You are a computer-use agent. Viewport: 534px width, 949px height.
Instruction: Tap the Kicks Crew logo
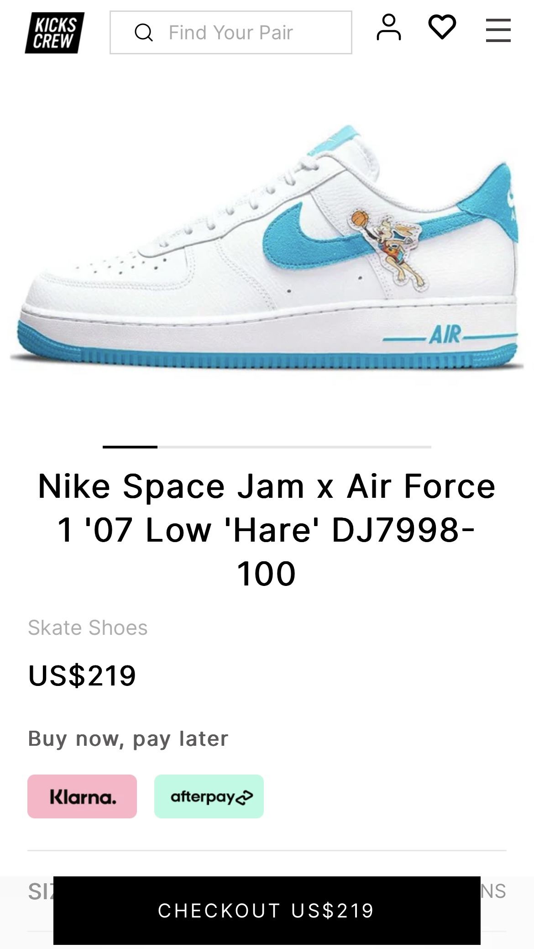tap(55, 33)
